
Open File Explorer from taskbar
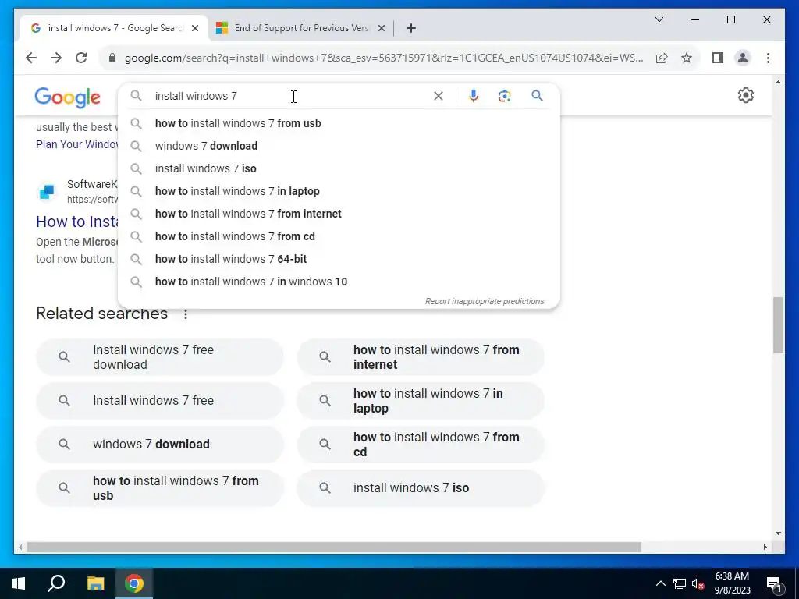point(95,583)
